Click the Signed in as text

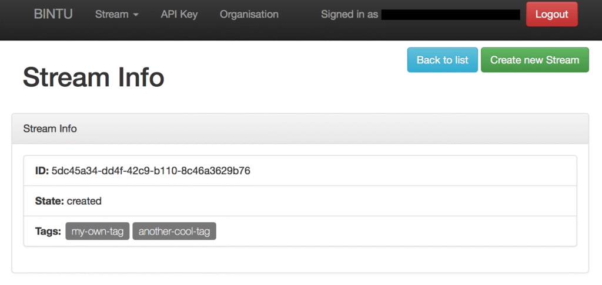point(349,15)
